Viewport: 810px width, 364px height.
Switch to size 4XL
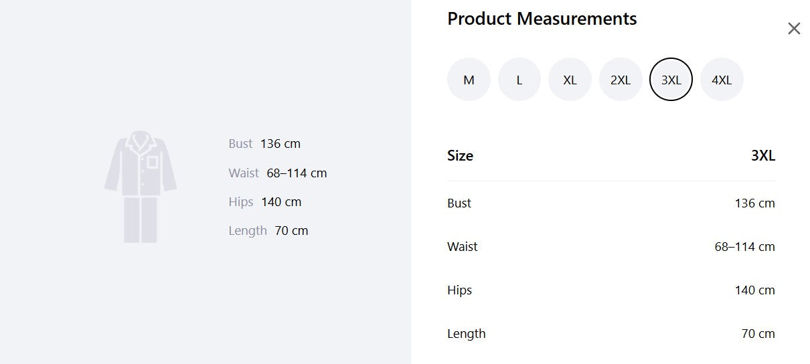[x=722, y=80]
